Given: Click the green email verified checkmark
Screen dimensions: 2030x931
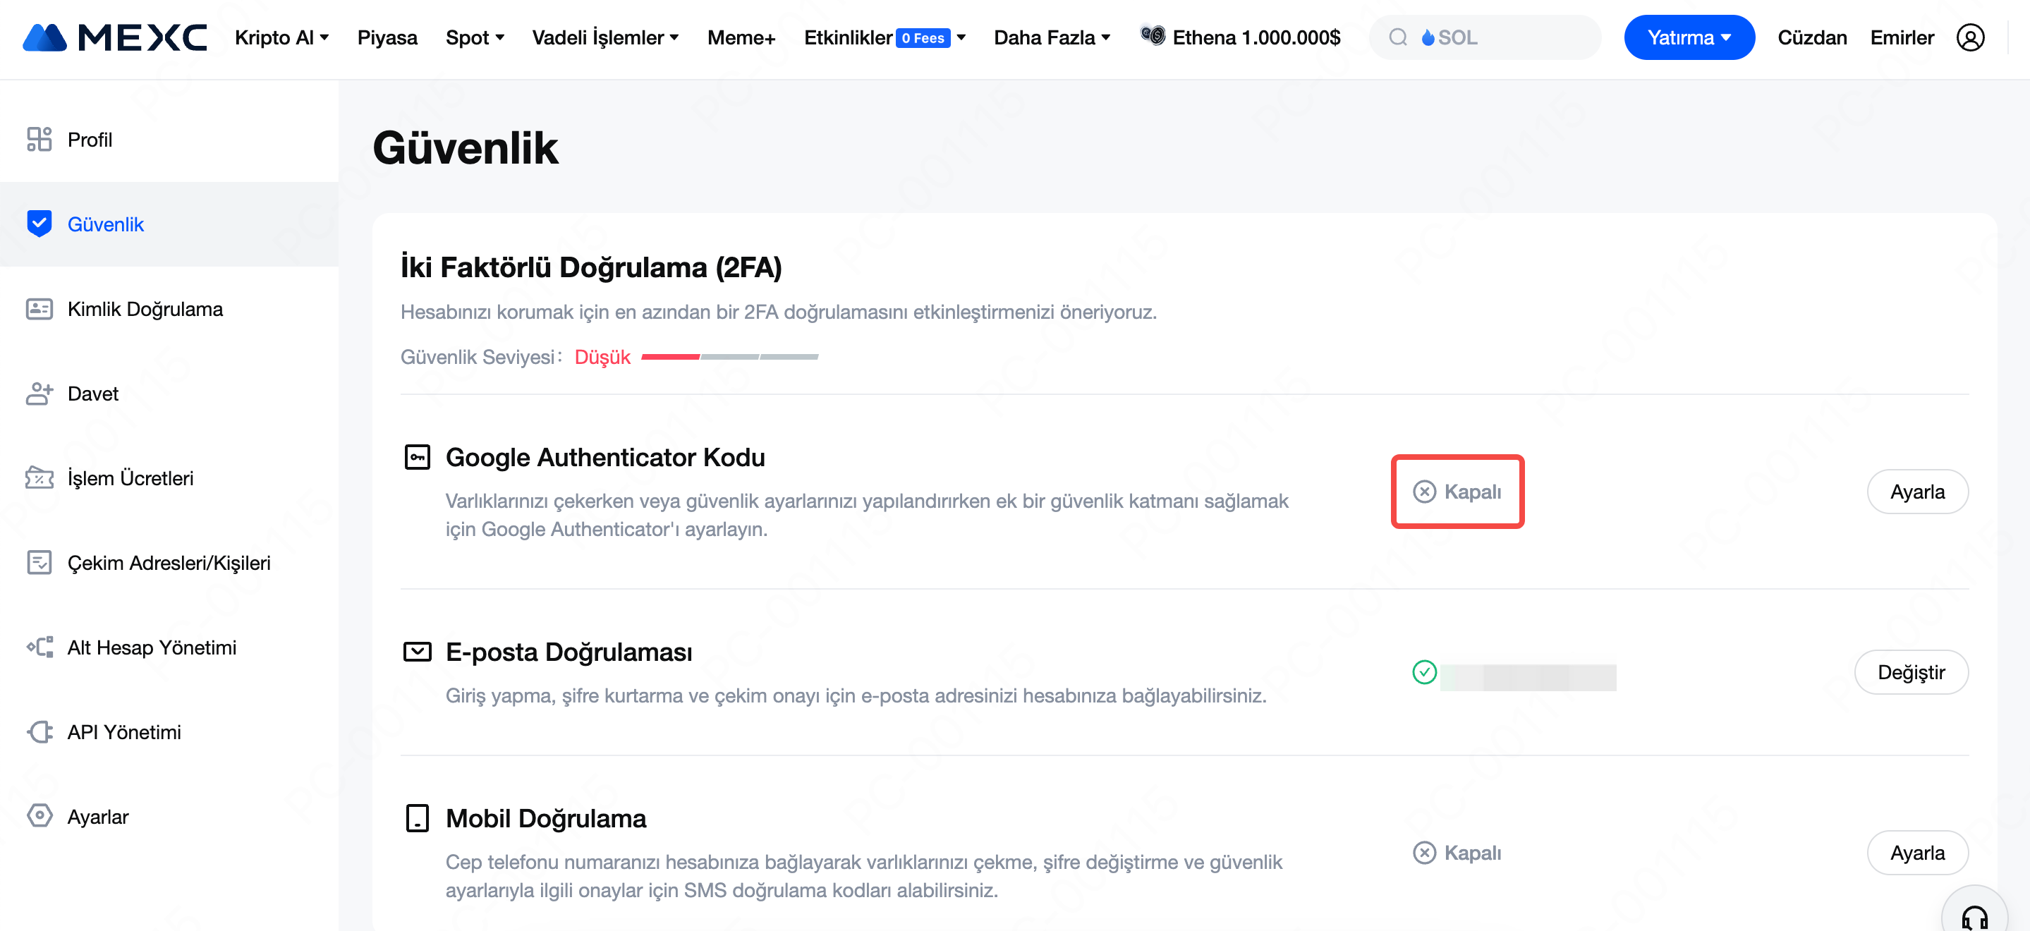Looking at the screenshot, I should [x=1424, y=672].
